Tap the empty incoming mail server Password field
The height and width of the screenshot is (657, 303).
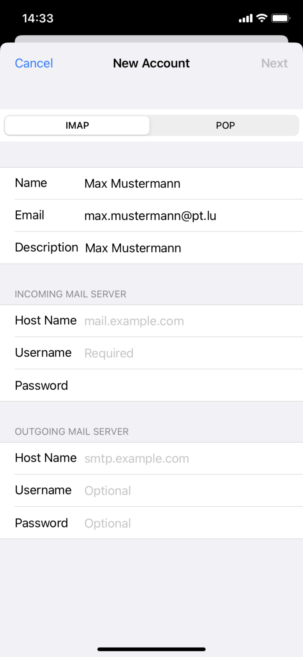coord(151,385)
